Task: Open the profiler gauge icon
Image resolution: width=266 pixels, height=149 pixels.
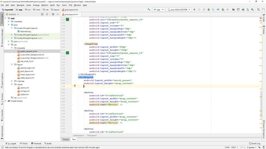Action: pyautogui.click(x=218, y=10)
